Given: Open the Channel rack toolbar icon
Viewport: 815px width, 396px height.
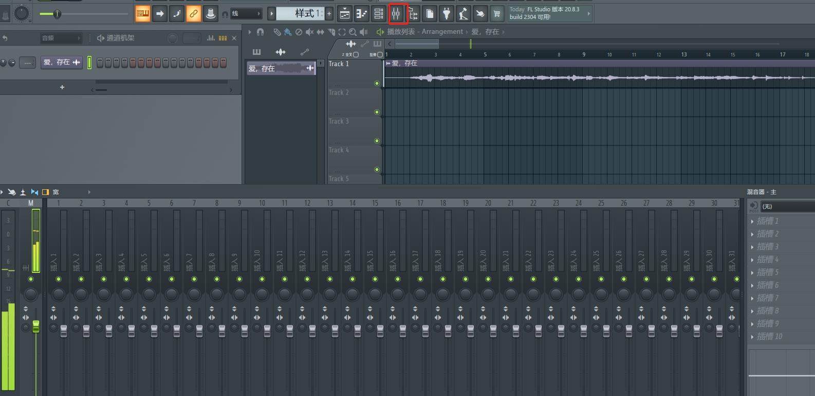Looking at the screenshot, I should pyautogui.click(x=379, y=14).
